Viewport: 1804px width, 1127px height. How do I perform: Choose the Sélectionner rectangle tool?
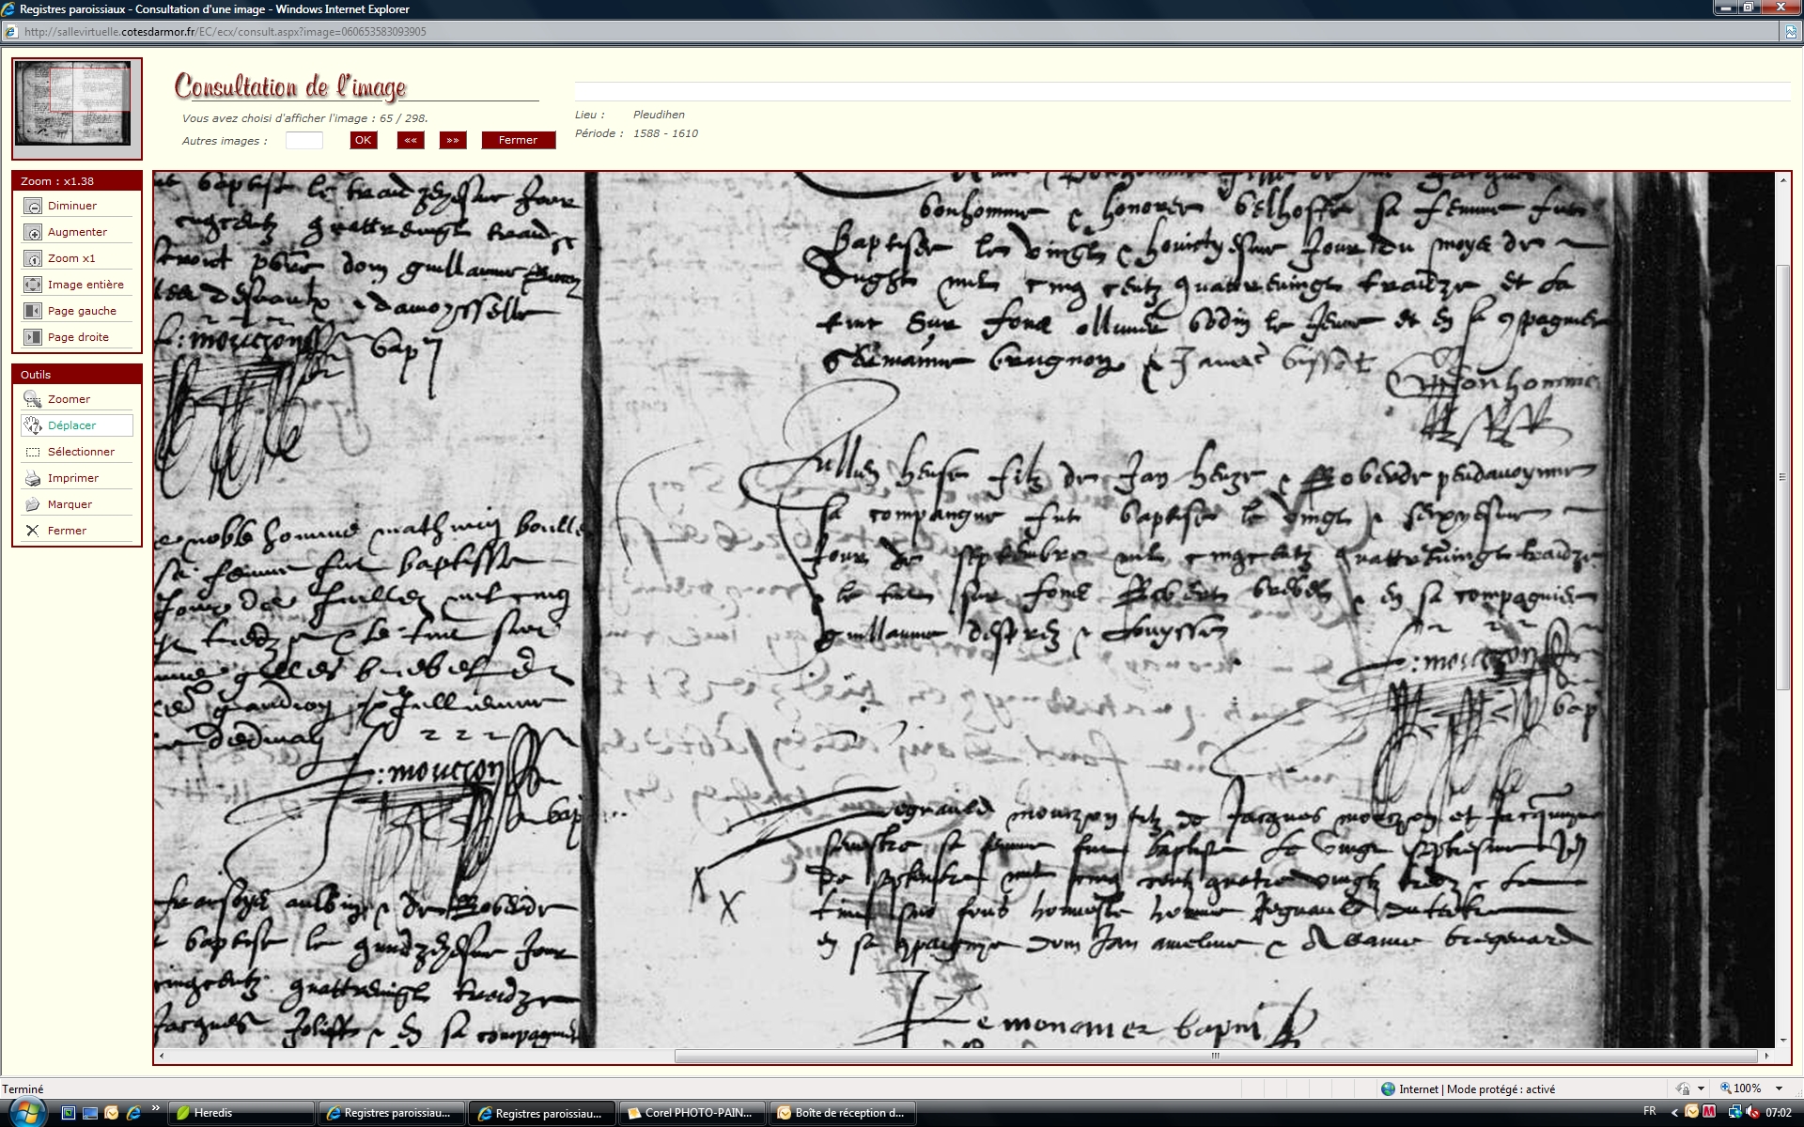[x=33, y=452]
